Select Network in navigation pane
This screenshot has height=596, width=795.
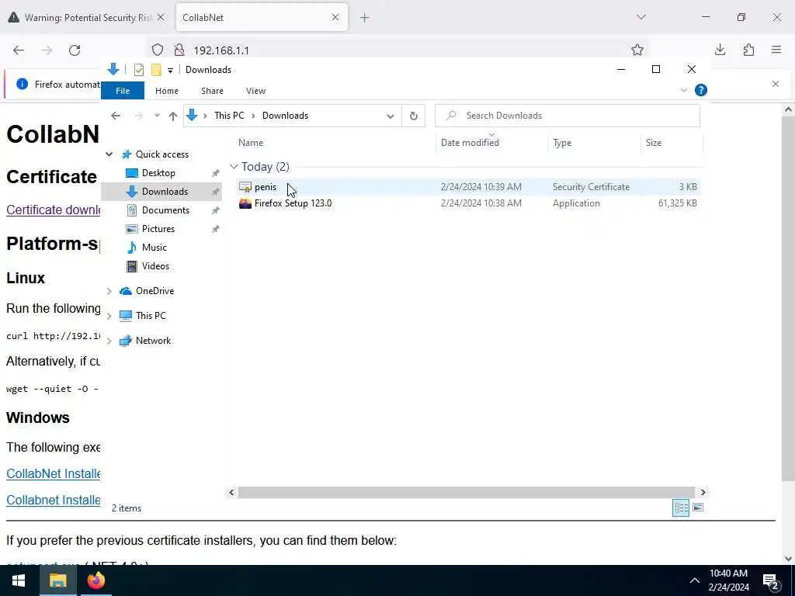pos(153,341)
